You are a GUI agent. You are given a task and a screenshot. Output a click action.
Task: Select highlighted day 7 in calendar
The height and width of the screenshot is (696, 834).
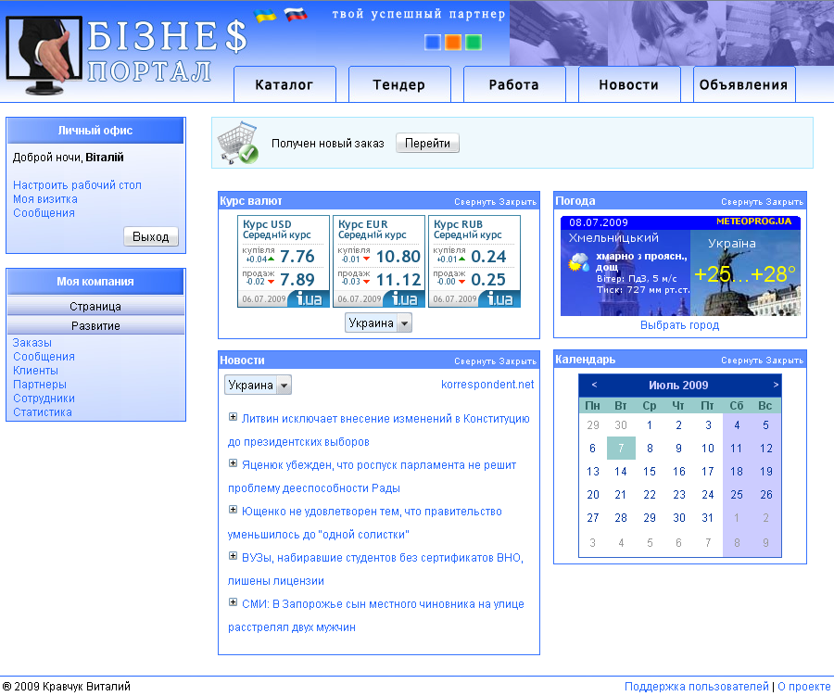pyautogui.click(x=621, y=448)
